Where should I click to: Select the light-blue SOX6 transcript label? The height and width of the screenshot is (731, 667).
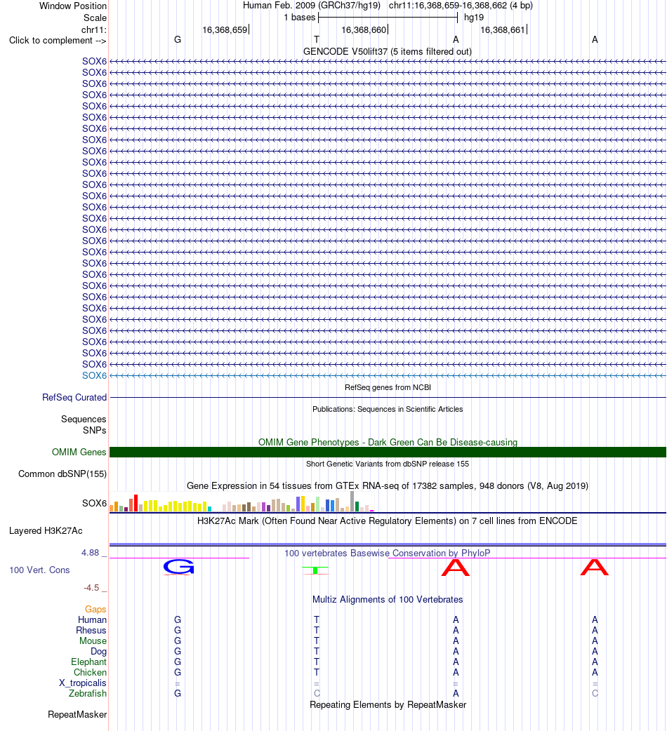coord(94,376)
